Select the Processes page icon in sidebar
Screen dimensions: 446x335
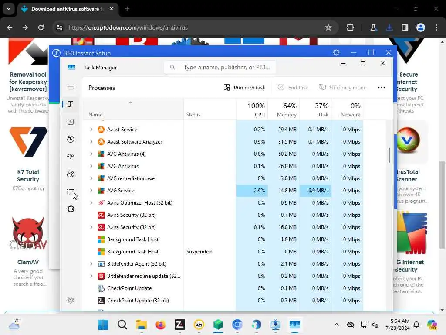(71, 104)
